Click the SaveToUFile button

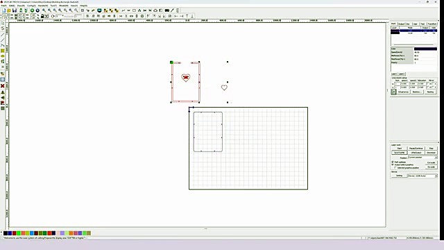[400, 153]
